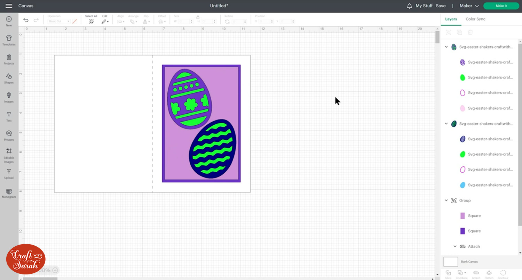Open the Shapes tool

pyautogui.click(x=9, y=79)
